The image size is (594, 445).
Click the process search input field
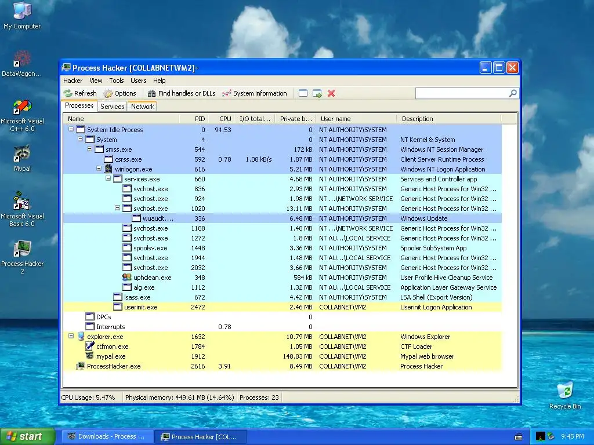462,93
